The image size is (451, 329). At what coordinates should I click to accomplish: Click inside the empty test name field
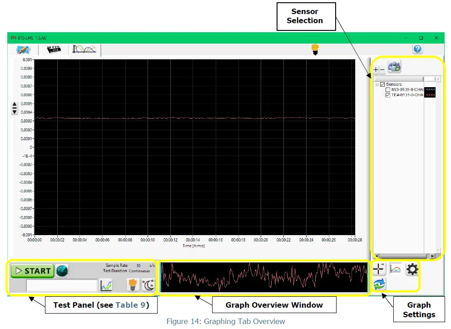(x=61, y=285)
